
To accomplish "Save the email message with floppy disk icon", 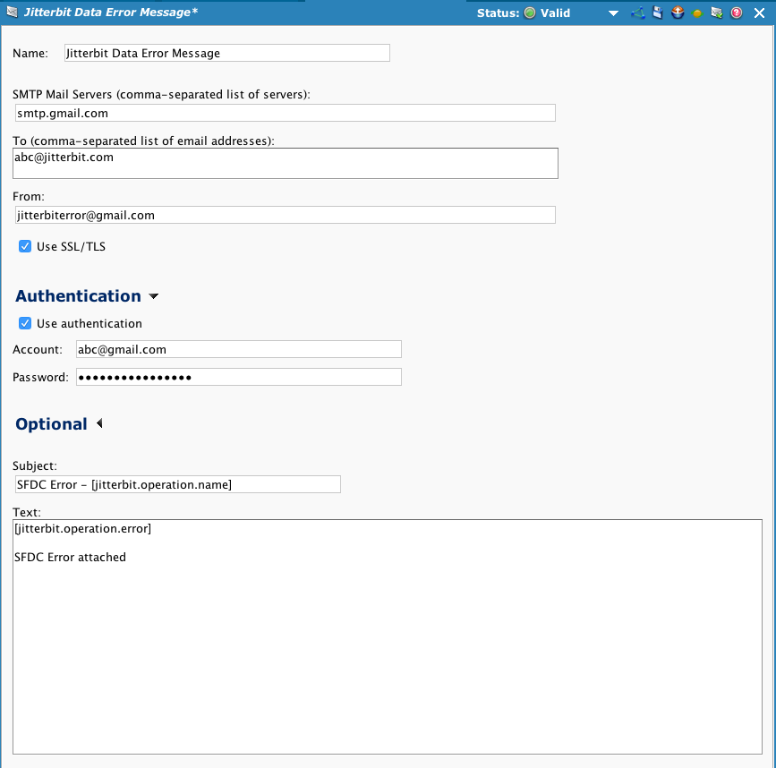I will point(657,13).
